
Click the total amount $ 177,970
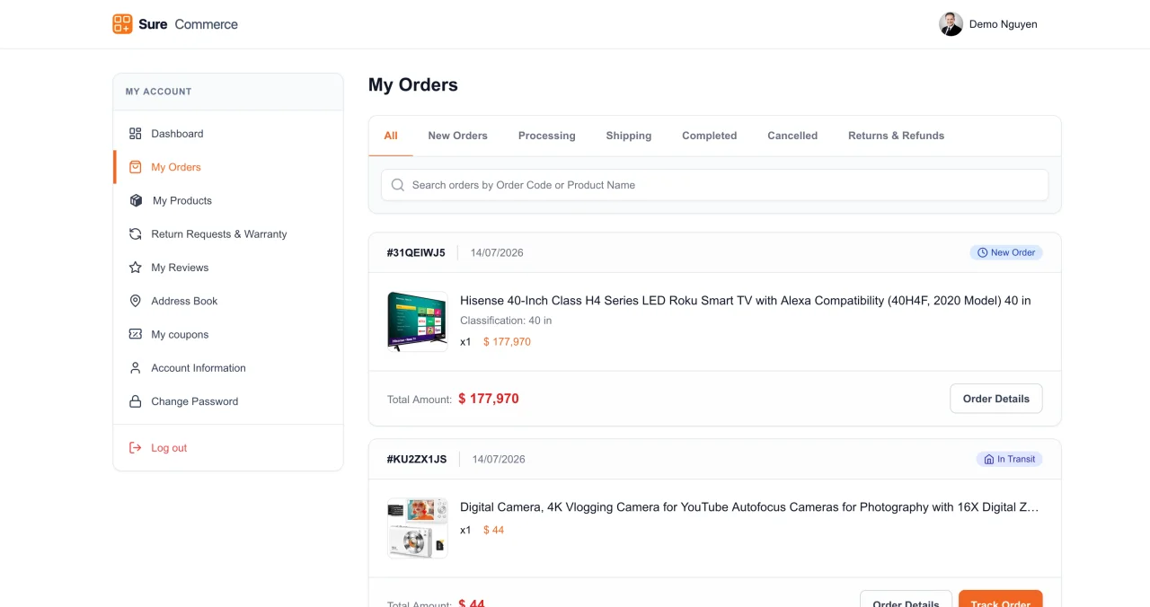489,399
